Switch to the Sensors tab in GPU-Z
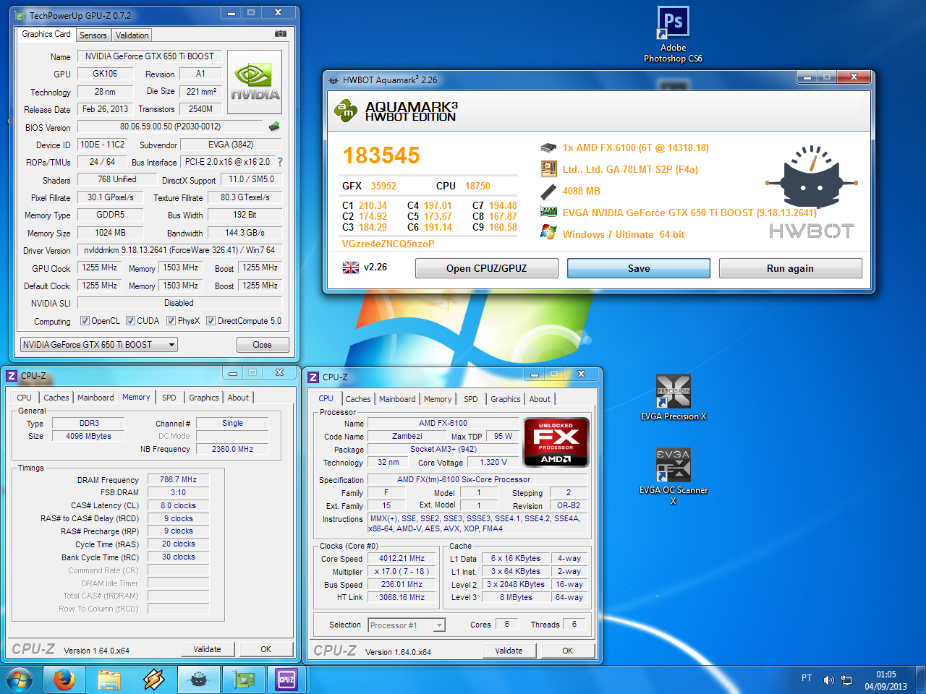 [x=93, y=35]
